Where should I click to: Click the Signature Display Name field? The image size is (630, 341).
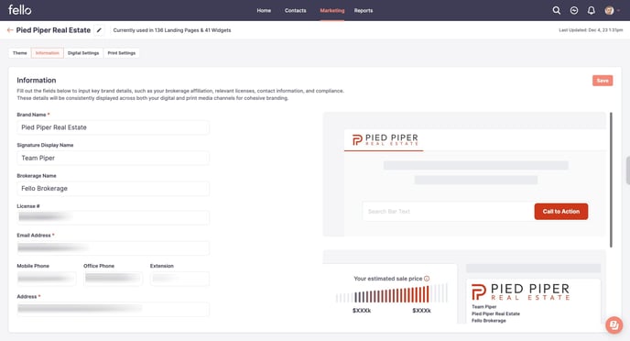113,158
